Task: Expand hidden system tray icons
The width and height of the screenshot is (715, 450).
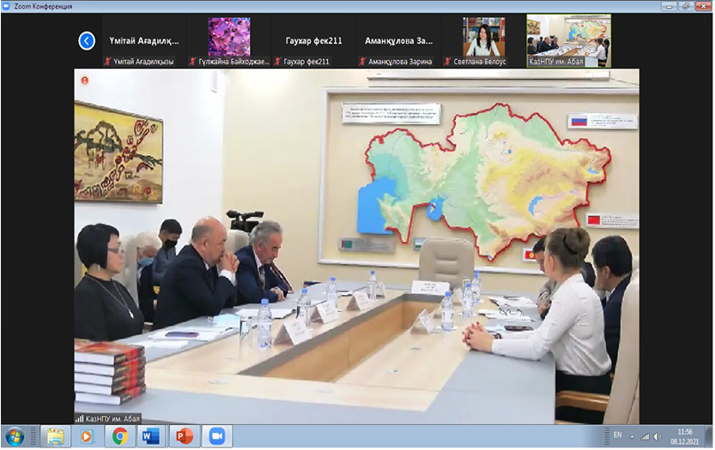Action: [x=632, y=436]
